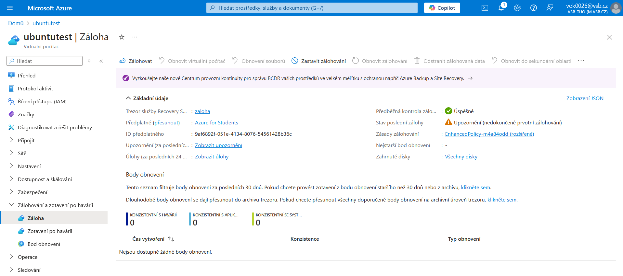Open Cloud Shell from the top bar
Viewport: 623px width, 276px height.
tap(485, 8)
